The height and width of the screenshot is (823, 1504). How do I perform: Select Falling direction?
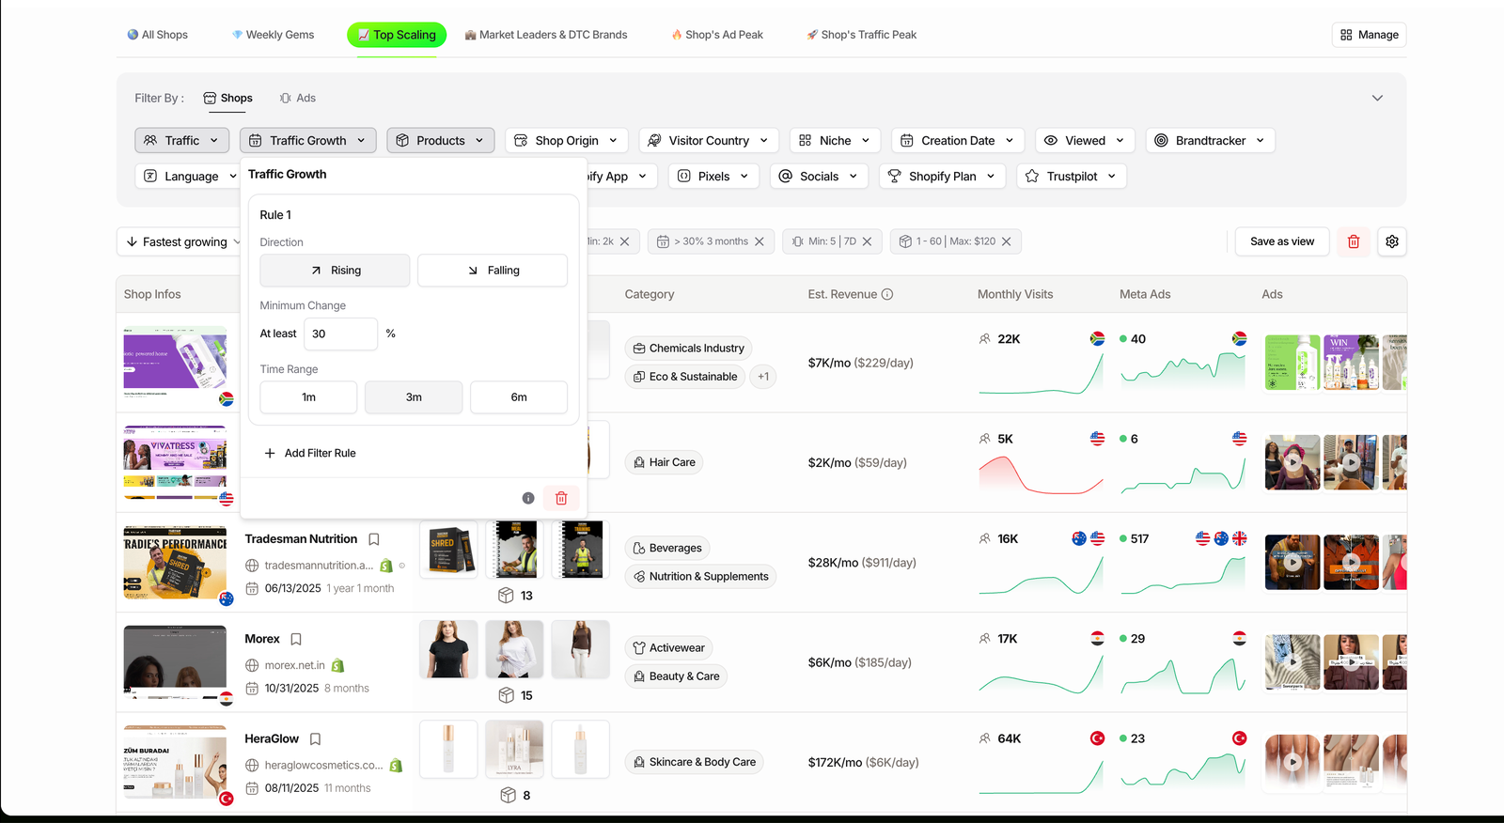493,271
